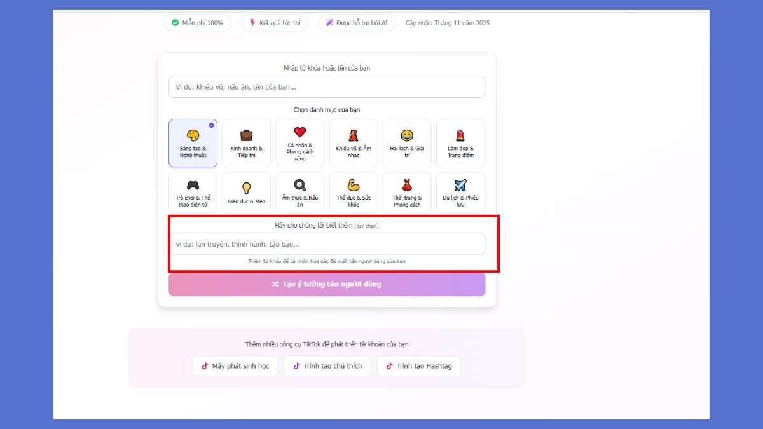763x429 pixels.
Task: Open the Trình tạo Hashtag tool
Action: point(418,366)
